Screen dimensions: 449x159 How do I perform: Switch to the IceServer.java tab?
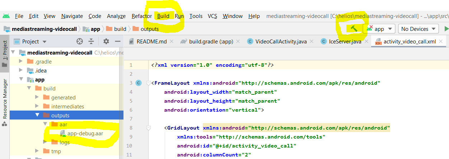(345, 42)
